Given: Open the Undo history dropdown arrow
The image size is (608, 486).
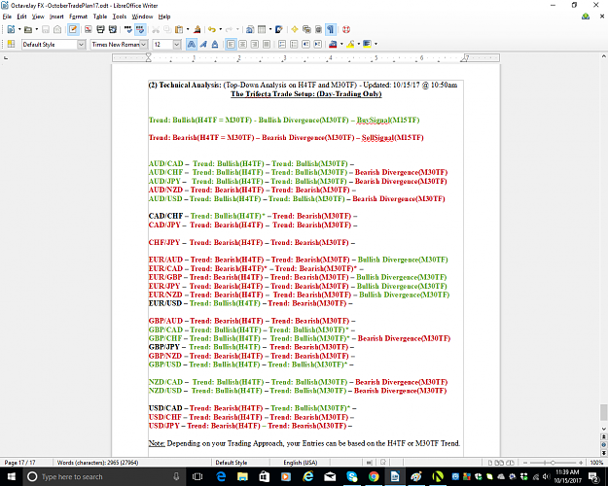Looking at the screenshot, I should 220,29.
